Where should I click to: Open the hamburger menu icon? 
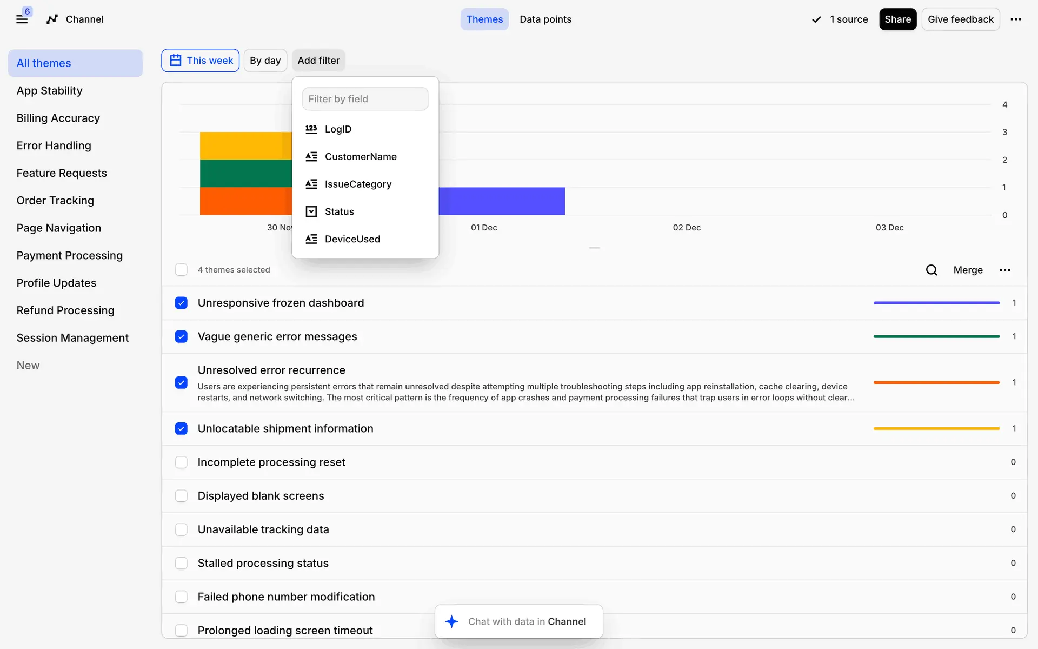22,19
